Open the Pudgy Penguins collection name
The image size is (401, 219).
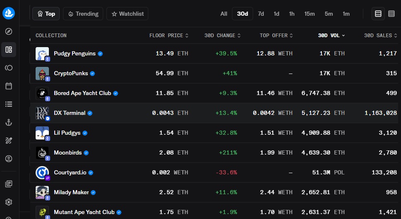click(75, 54)
